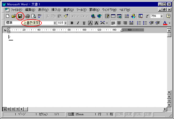This screenshot has width=174, height=119.
Task: Open character scaling dropdown arrow
Action: (x=107, y=23)
